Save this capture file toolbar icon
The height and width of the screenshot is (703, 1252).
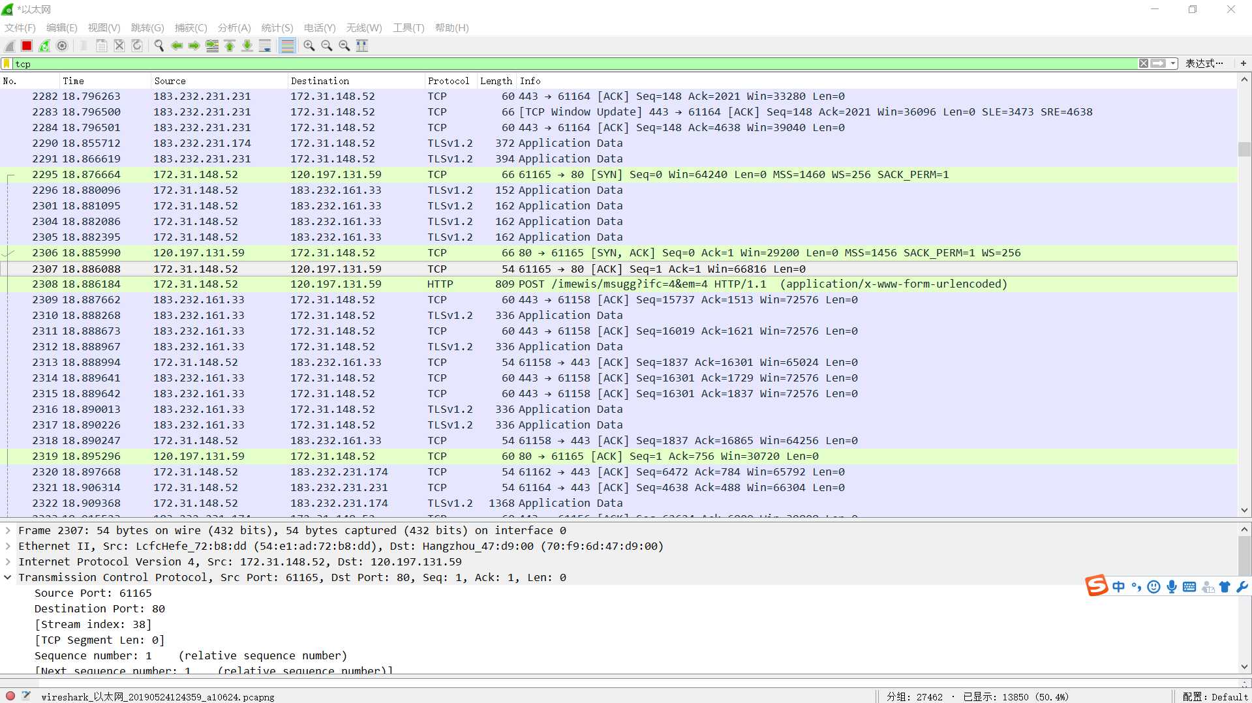click(x=102, y=46)
